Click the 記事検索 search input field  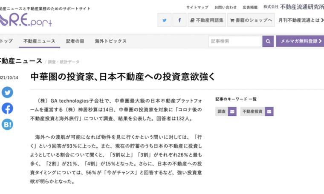234,41
